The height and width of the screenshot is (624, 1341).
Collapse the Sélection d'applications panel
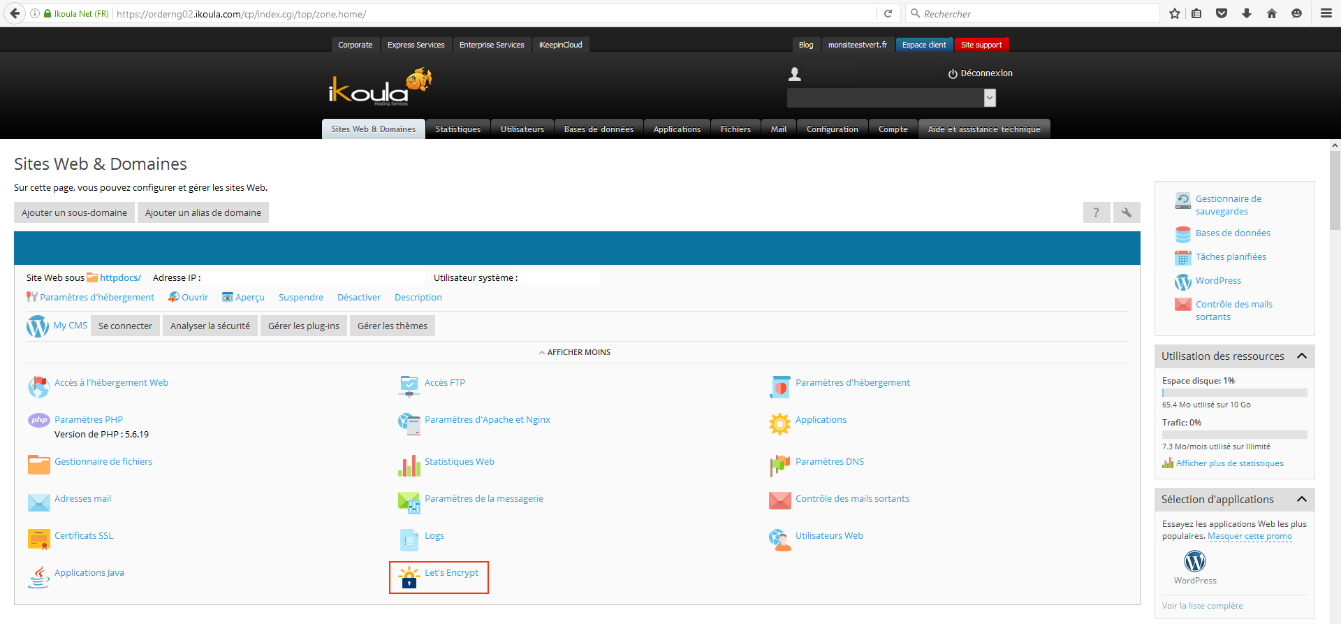1302,499
